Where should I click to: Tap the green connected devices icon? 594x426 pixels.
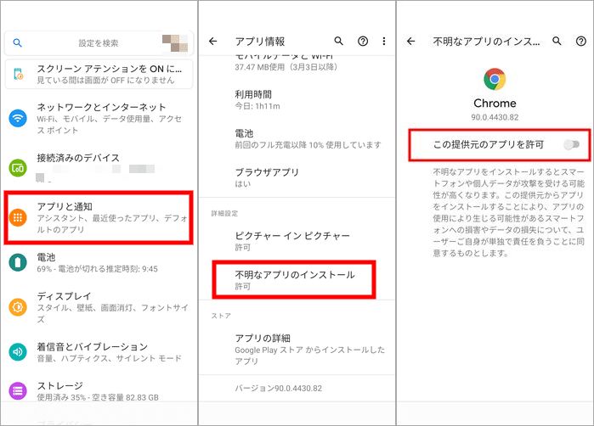(x=18, y=168)
